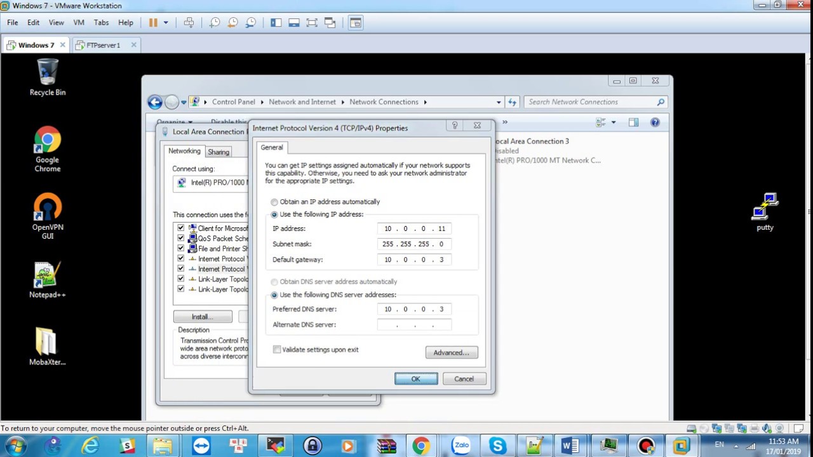The height and width of the screenshot is (457, 813).
Task: Uncheck Client for Microsoft Networks item
Action: (180, 228)
